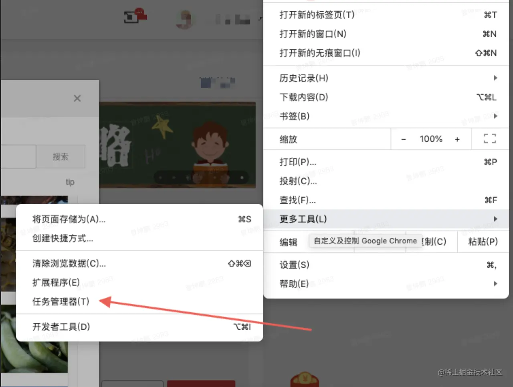The height and width of the screenshot is (387, 513).
Task: Expand 更多工具(L) more tools submenu
Action: point(386,219)
